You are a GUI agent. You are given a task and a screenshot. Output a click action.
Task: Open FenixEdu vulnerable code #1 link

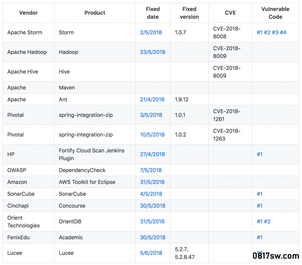pyautogui.click(x=259, y=237)
